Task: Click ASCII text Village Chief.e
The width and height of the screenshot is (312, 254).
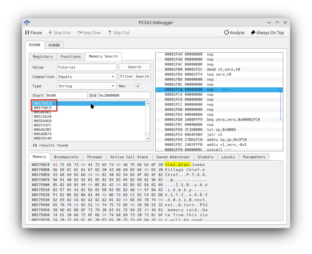Action: coord(185,170)
